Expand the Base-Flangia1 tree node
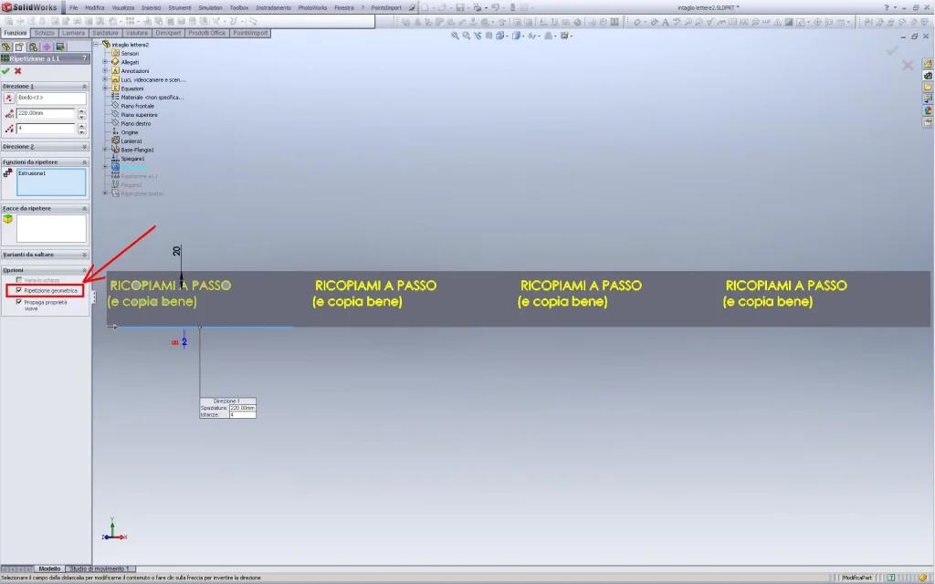Screen dimensions: 935x584 [106, 150]
